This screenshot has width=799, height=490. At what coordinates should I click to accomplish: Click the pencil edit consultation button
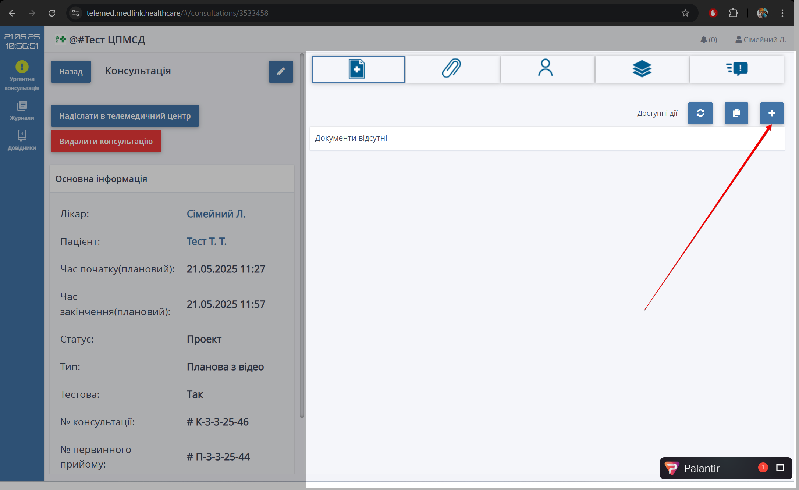(281, 72)
